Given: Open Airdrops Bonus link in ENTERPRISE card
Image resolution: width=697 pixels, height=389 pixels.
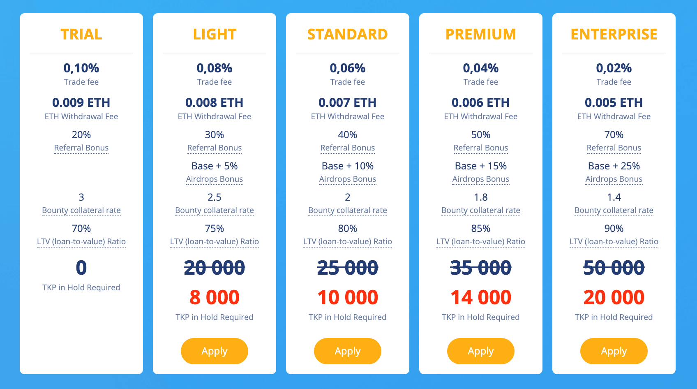Looking at the screenshot, I should point(614,179).
